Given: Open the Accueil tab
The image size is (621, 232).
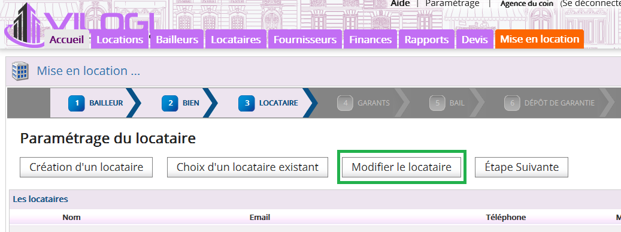Looking at the screenshot, I should (66, 40).
